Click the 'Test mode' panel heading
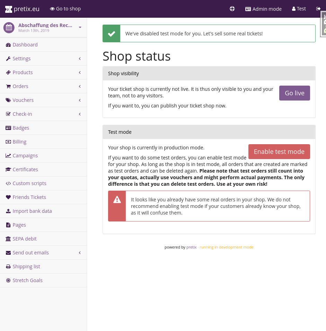This screenshot has height=331, width=326. pyautogui.click(x=120, y=132)
